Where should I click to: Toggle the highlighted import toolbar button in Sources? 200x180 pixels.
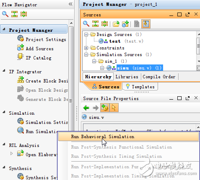point(146,24)
